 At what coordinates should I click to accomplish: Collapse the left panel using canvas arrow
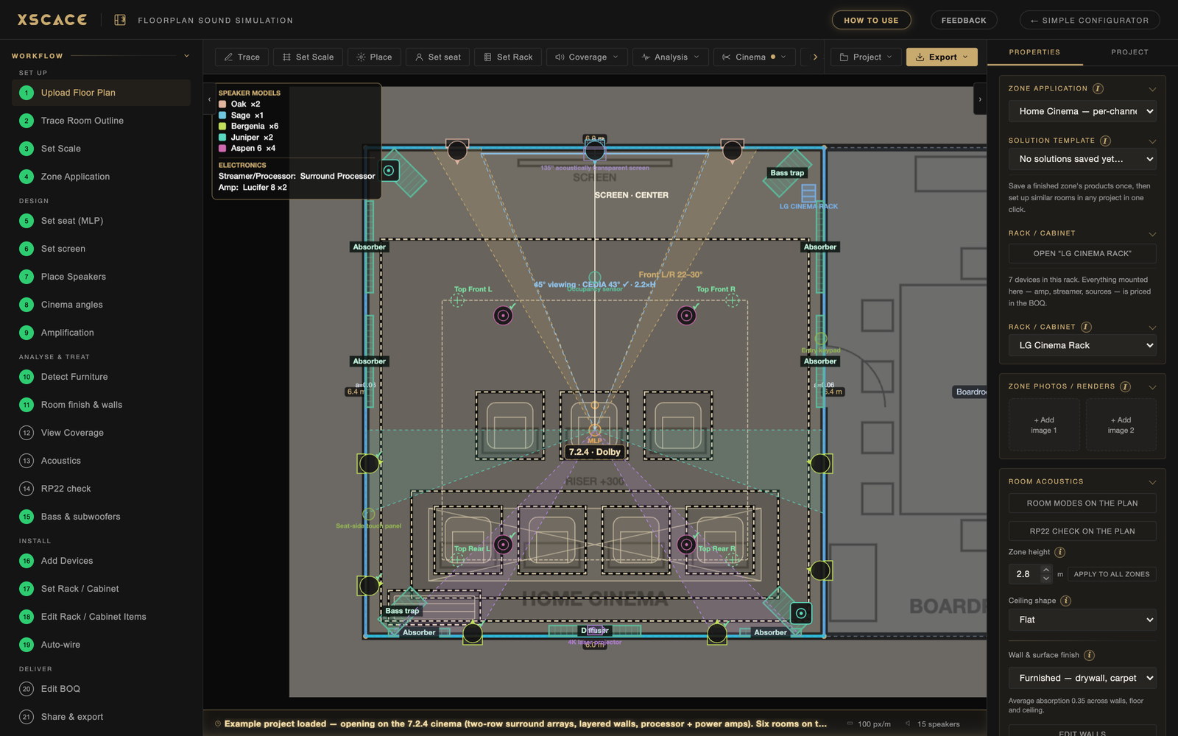(x=209, y=99)
